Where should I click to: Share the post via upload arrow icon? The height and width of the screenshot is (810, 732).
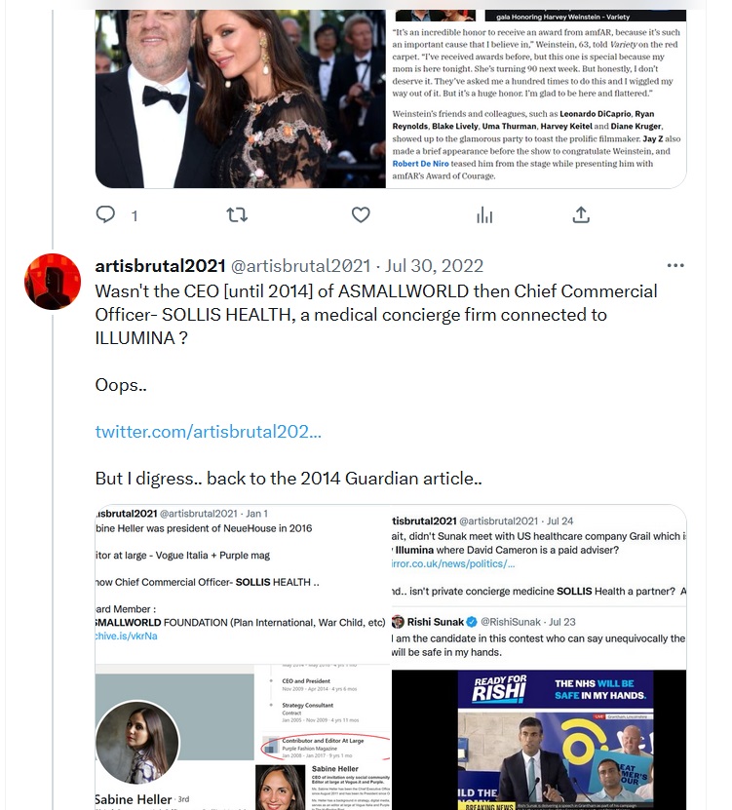point(581,214)
